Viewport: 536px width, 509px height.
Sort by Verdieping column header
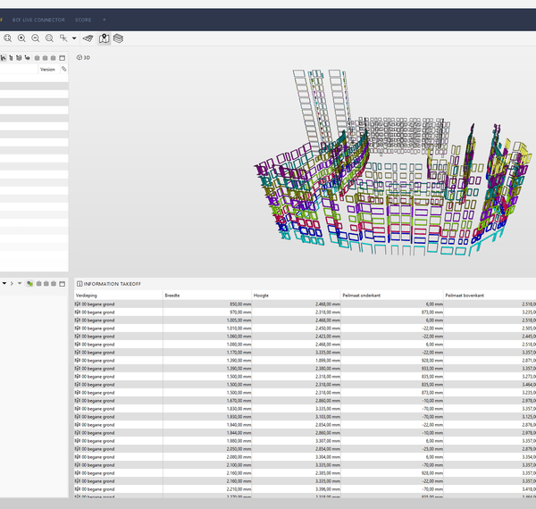87,294
